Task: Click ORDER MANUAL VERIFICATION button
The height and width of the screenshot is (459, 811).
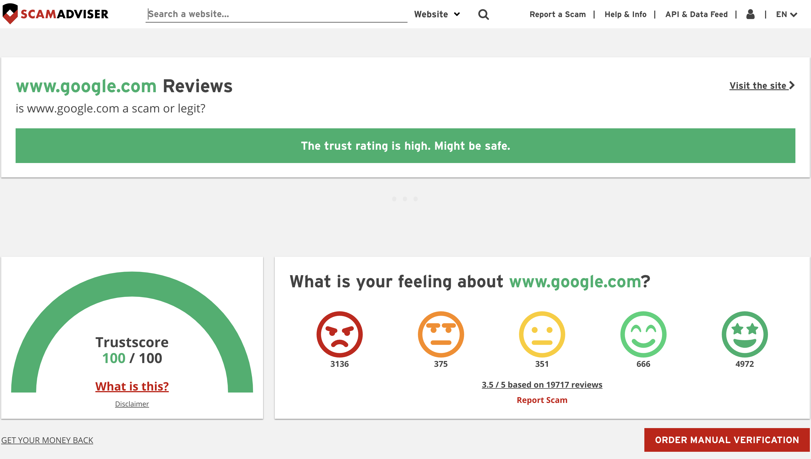Action: coord(727,440)
